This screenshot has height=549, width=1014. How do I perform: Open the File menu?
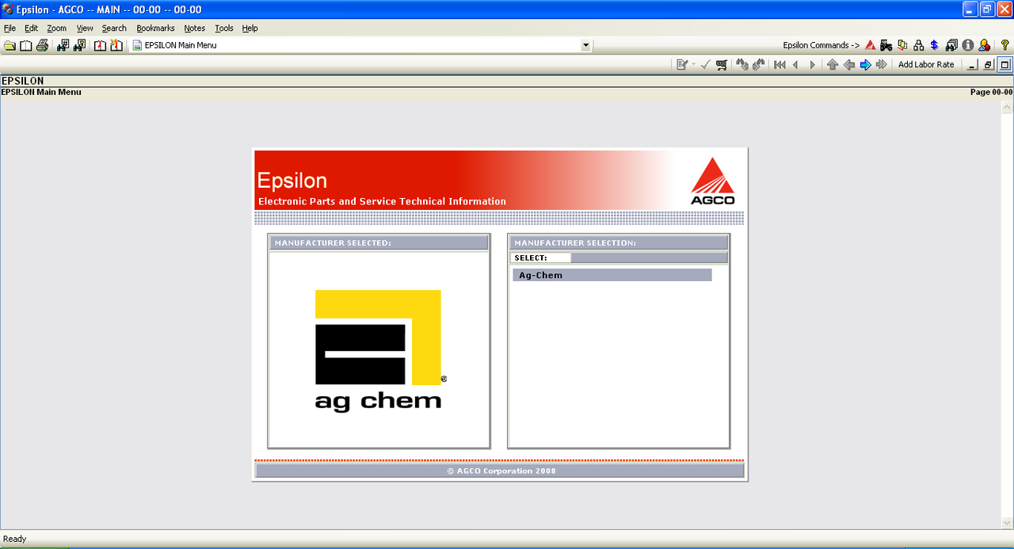click(x=10, y=28)
